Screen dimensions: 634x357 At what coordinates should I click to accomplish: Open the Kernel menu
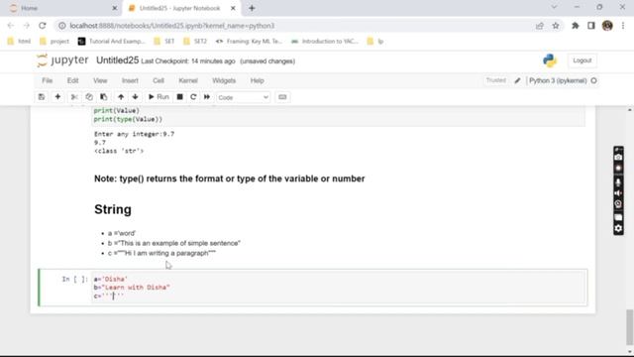click(188, 80)
